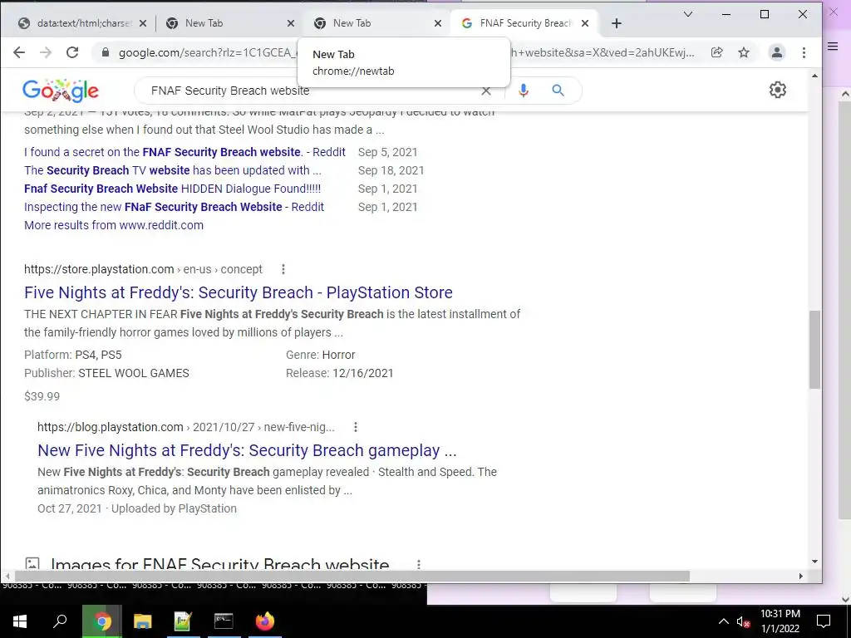Click the muted volume tray icon
Viewport: 851px width, 638px height.
(743, 621)
